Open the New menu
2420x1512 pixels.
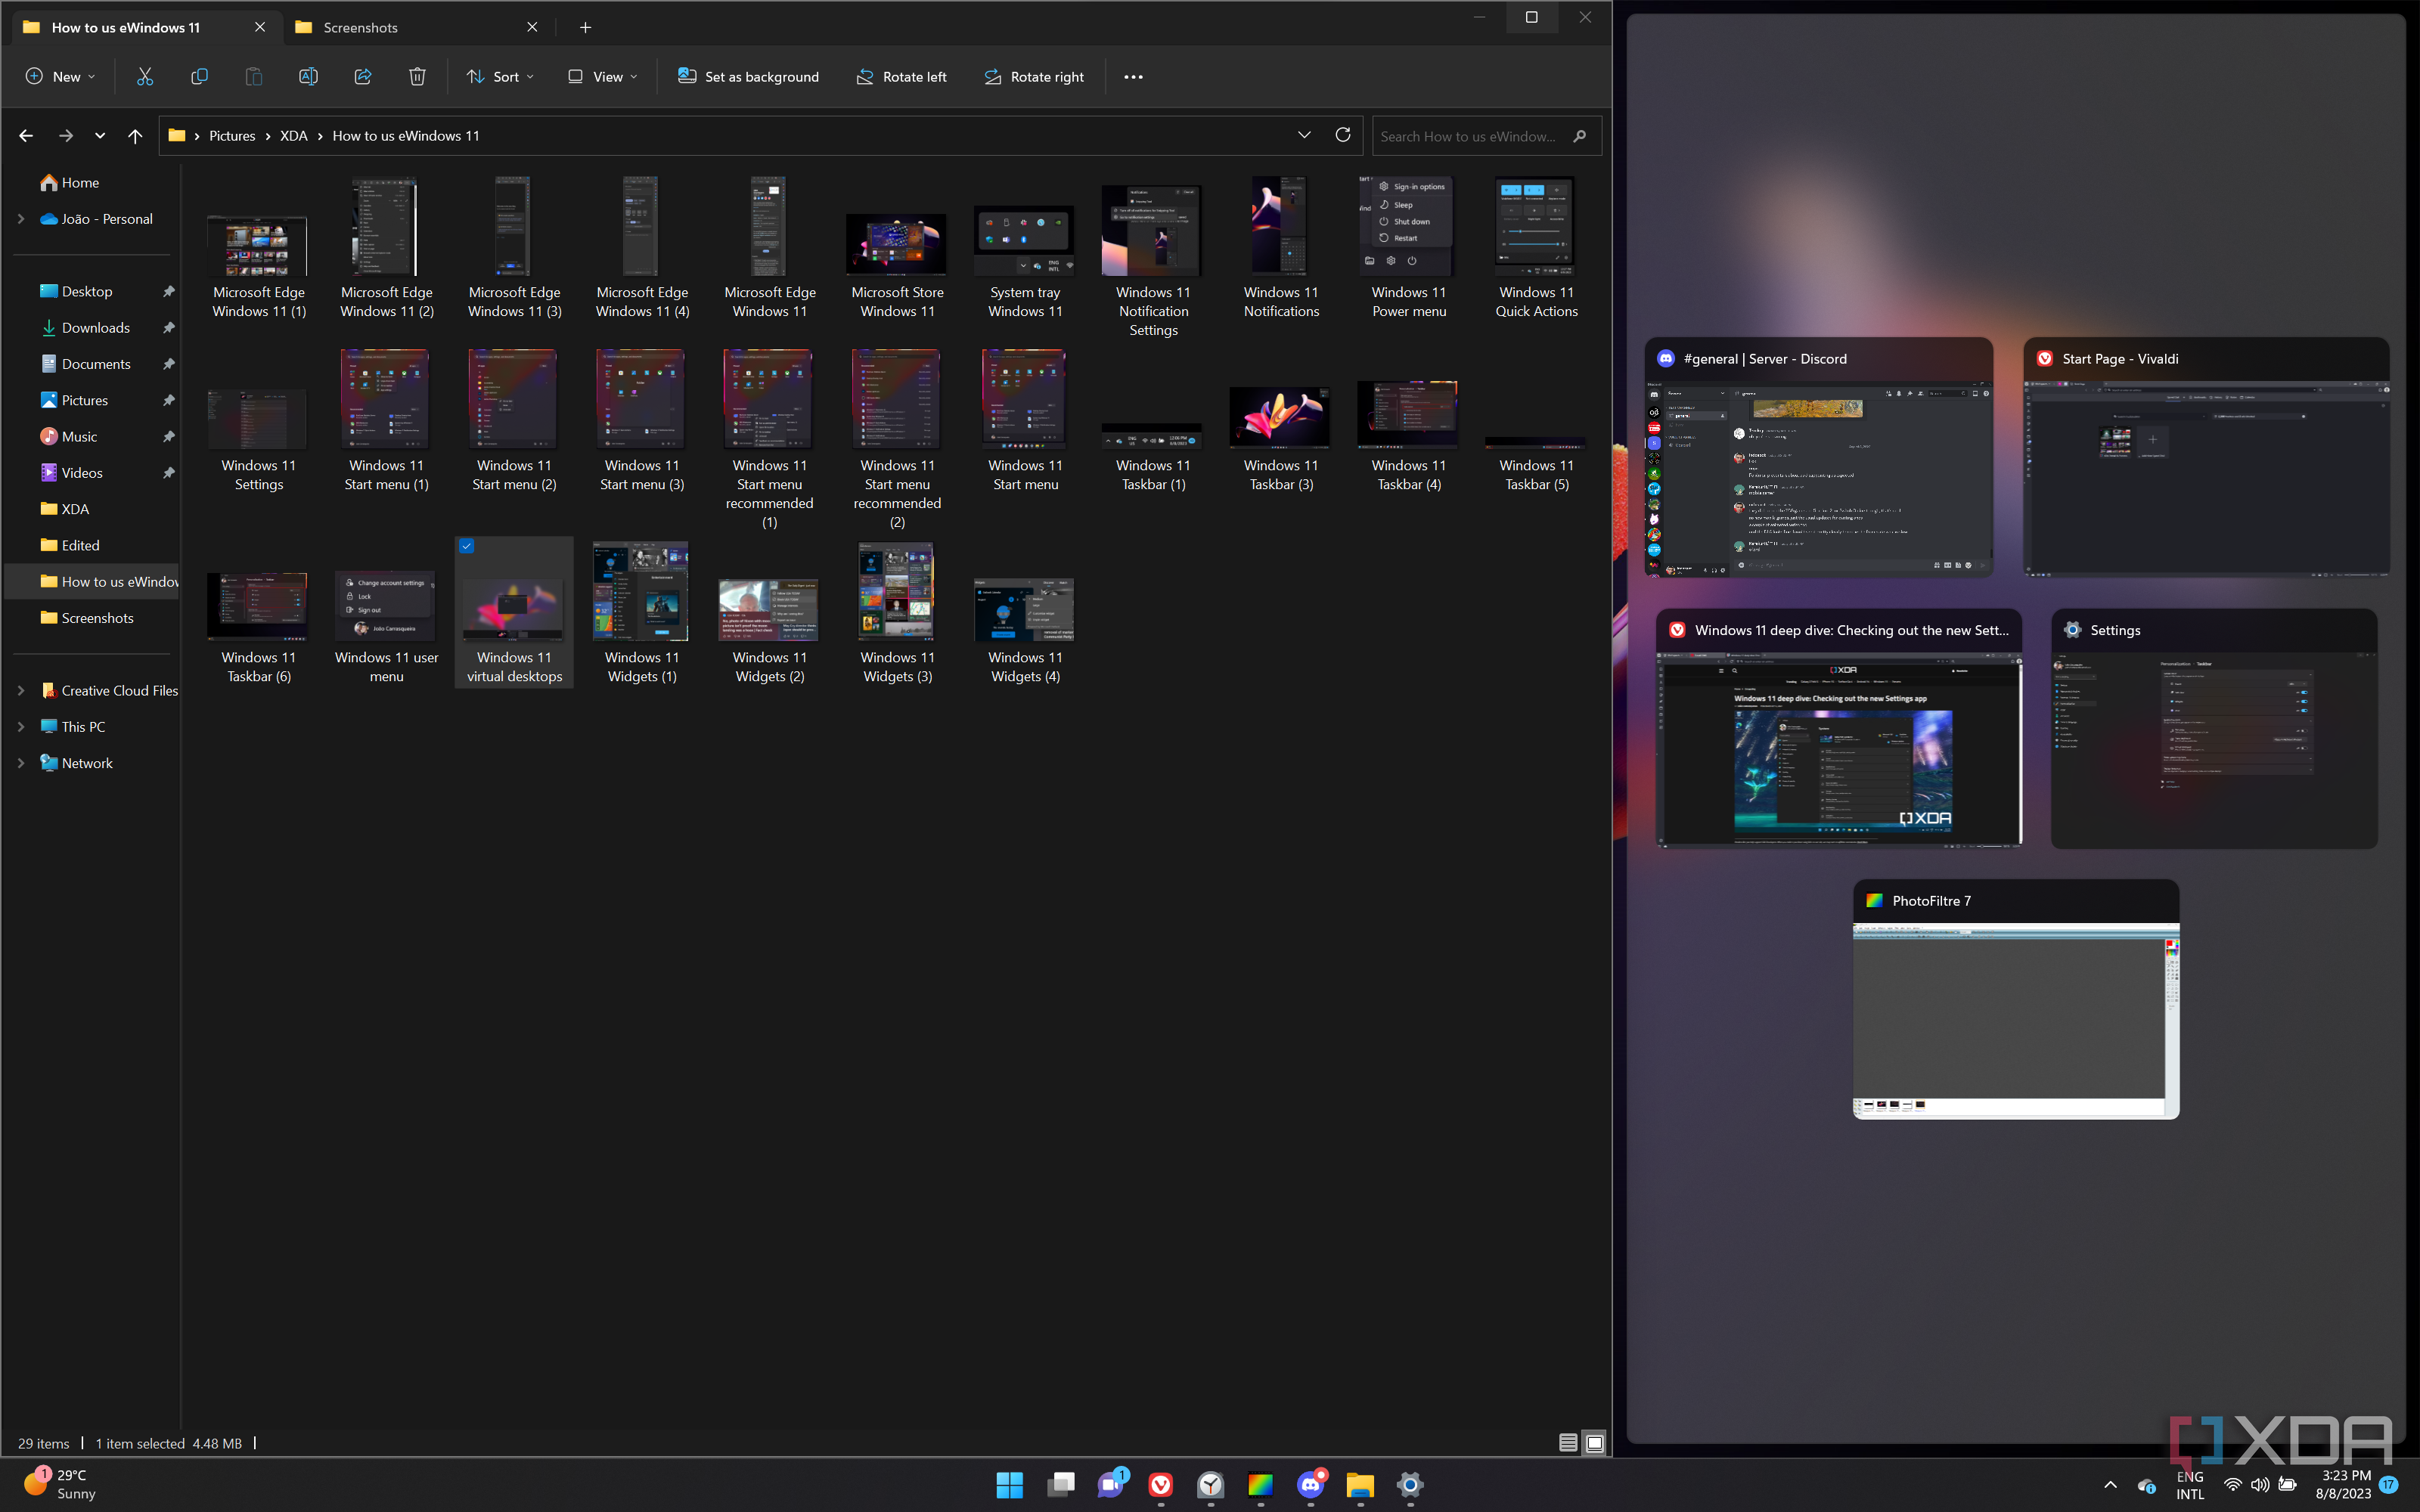(59, 76)
